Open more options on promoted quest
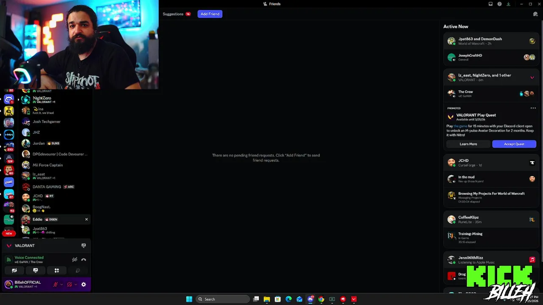 (533, 108)
